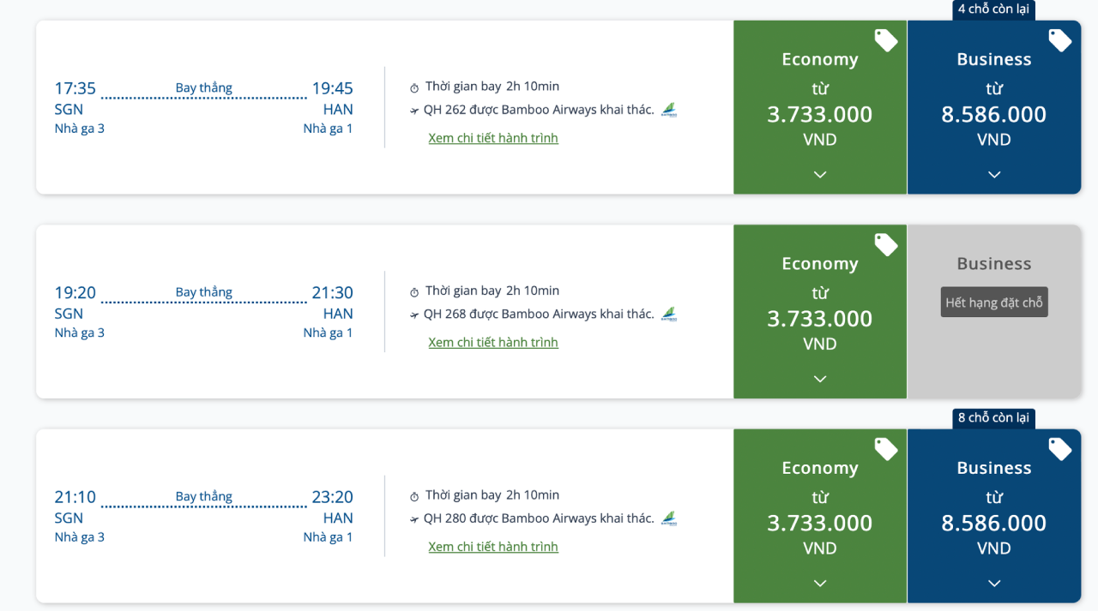This screenshot has height=611, width=1098.
Task: Expand Business fares for the 21:10 flight
Action: coord(994,584)
